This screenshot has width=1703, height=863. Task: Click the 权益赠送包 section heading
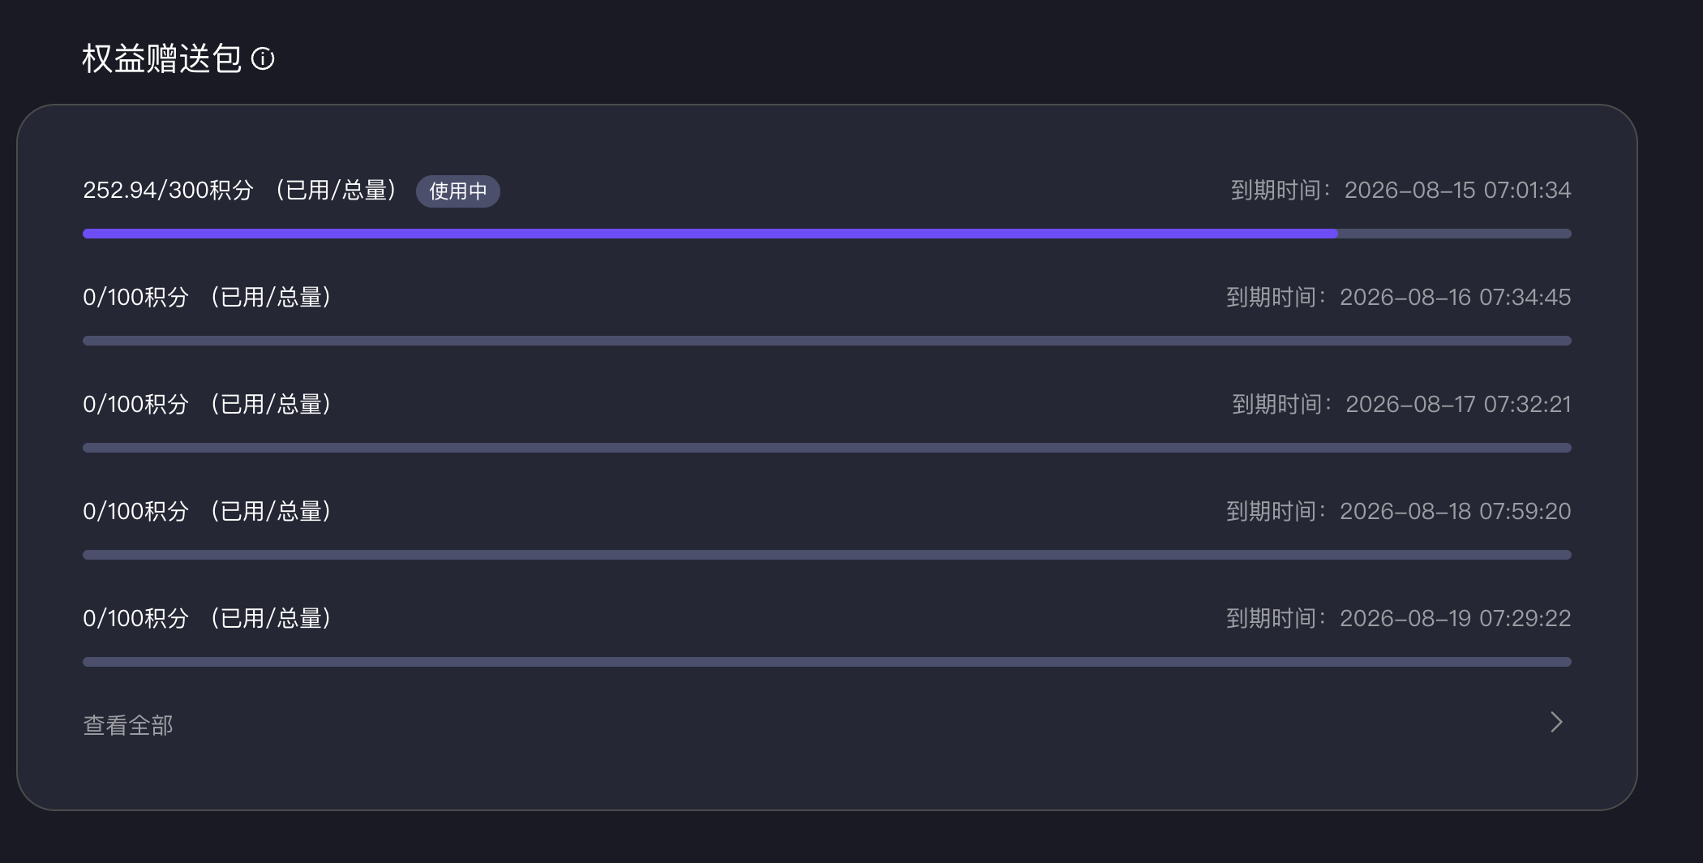coord(162,59)
